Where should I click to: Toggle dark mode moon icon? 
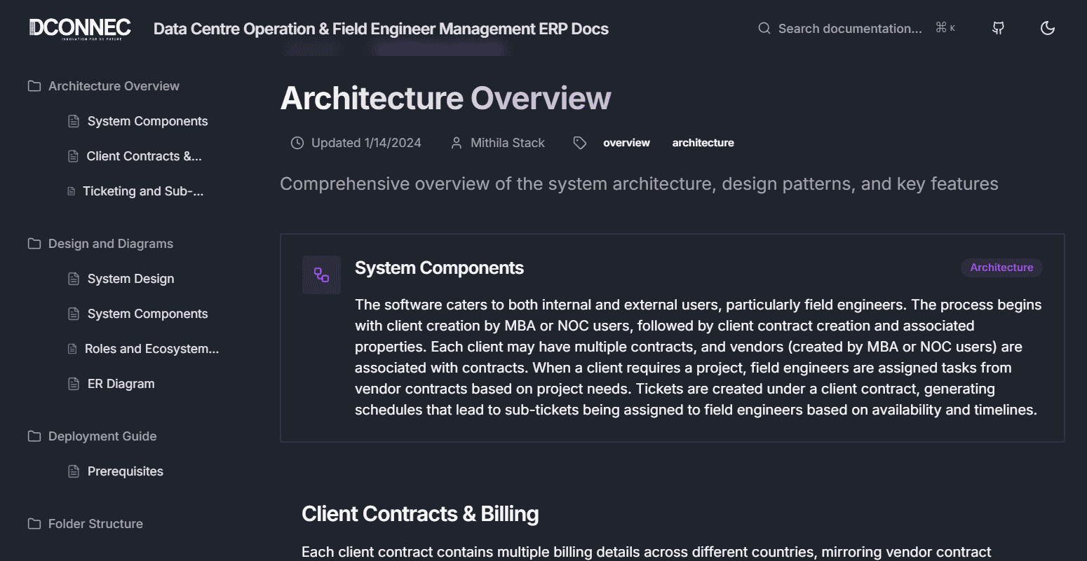[x=1047, y=28]
